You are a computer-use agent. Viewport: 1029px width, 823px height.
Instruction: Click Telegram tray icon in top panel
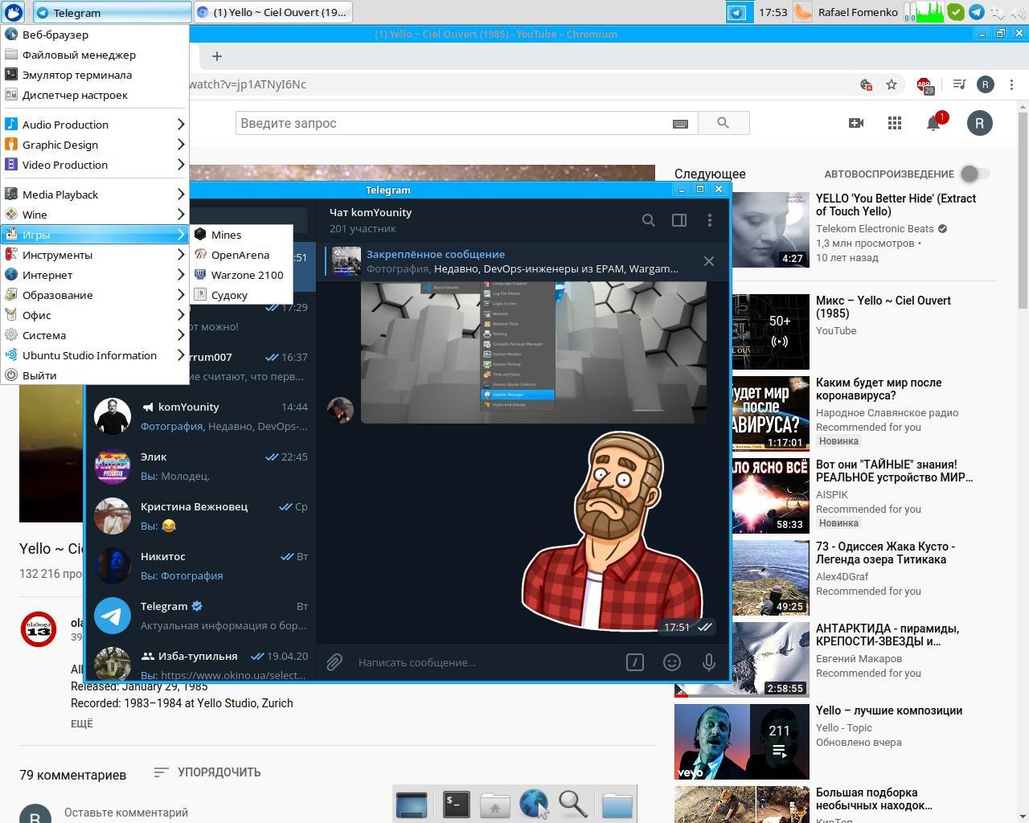pyautogui.click(x=976, y=12)
